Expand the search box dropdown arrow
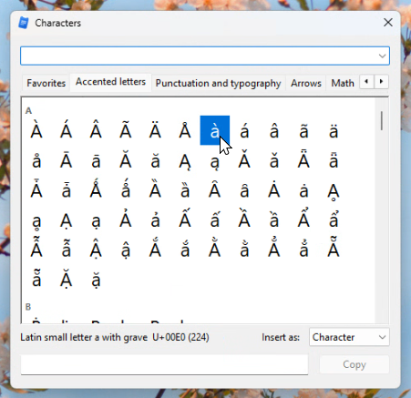Image resolution: width=411 pixels, height=398 pixels. [382, 56]
